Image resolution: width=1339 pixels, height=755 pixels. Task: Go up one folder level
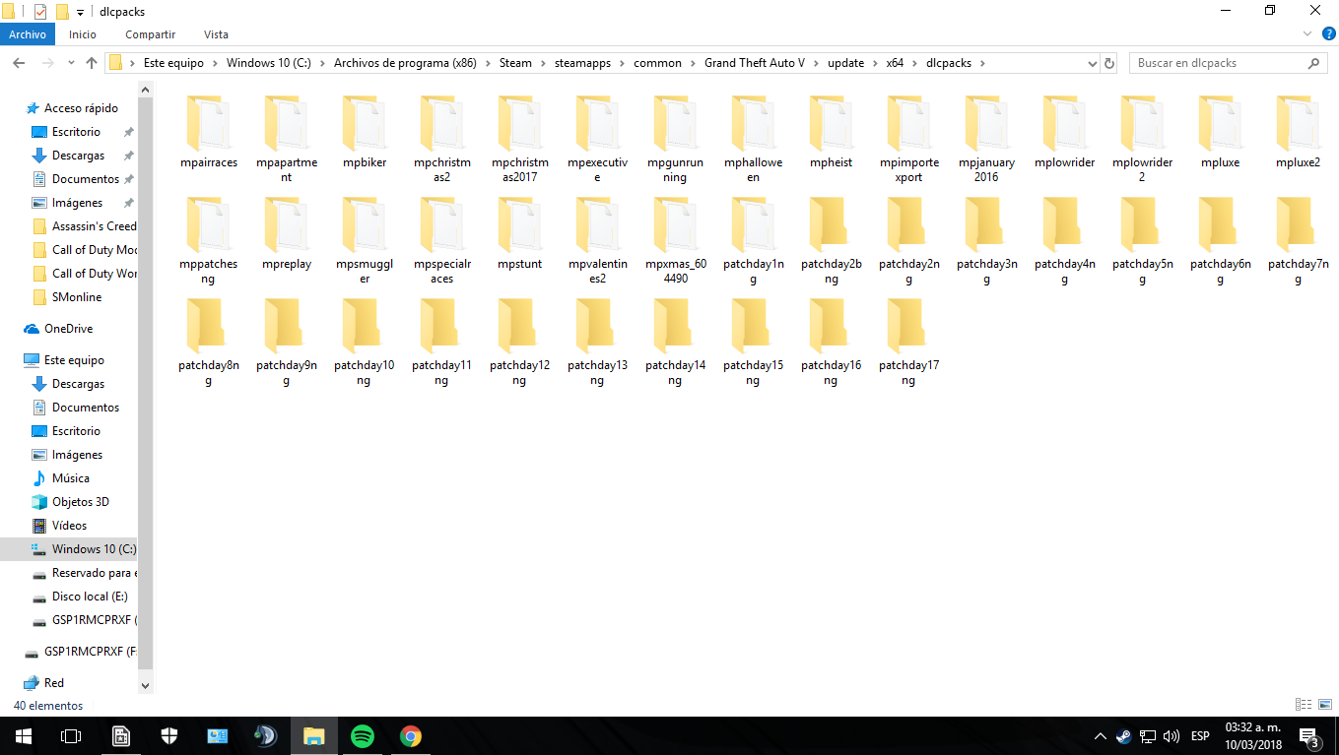pyautogui.click(x=92, y=63)
